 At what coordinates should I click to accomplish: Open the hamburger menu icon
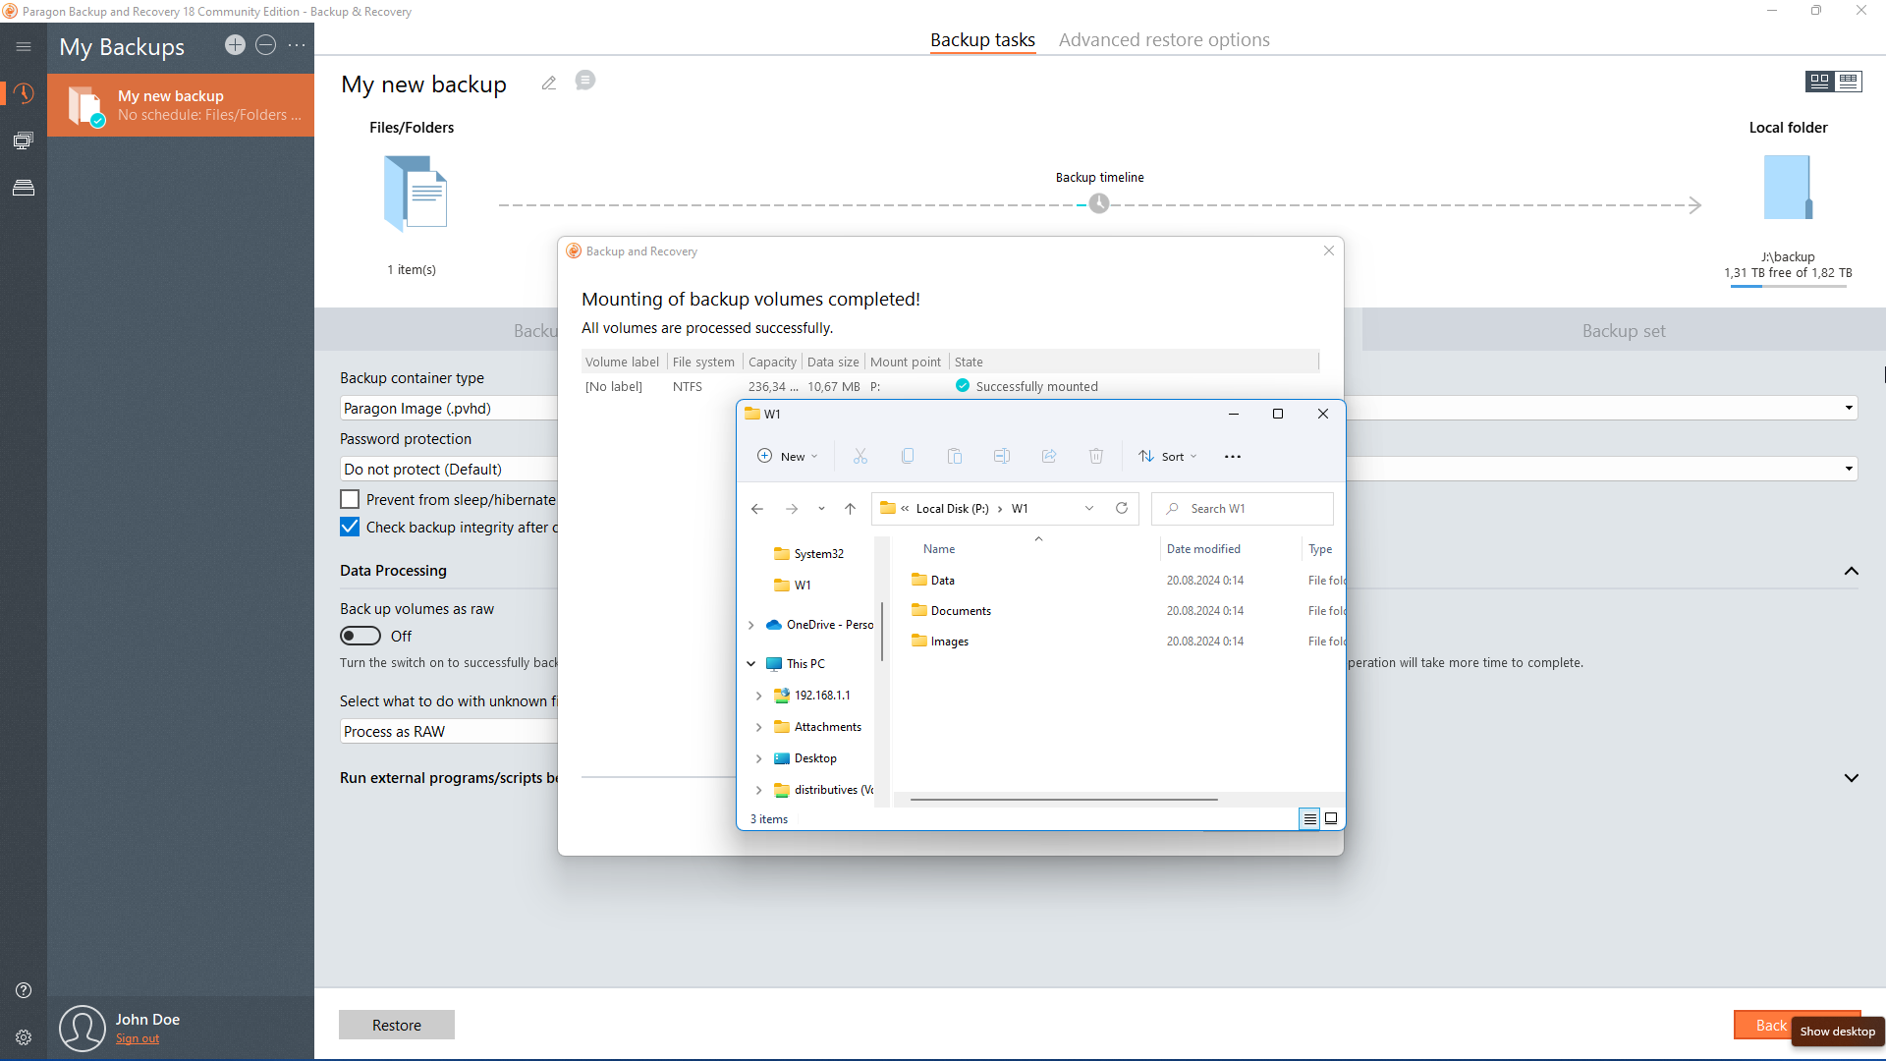coord(24,46)
